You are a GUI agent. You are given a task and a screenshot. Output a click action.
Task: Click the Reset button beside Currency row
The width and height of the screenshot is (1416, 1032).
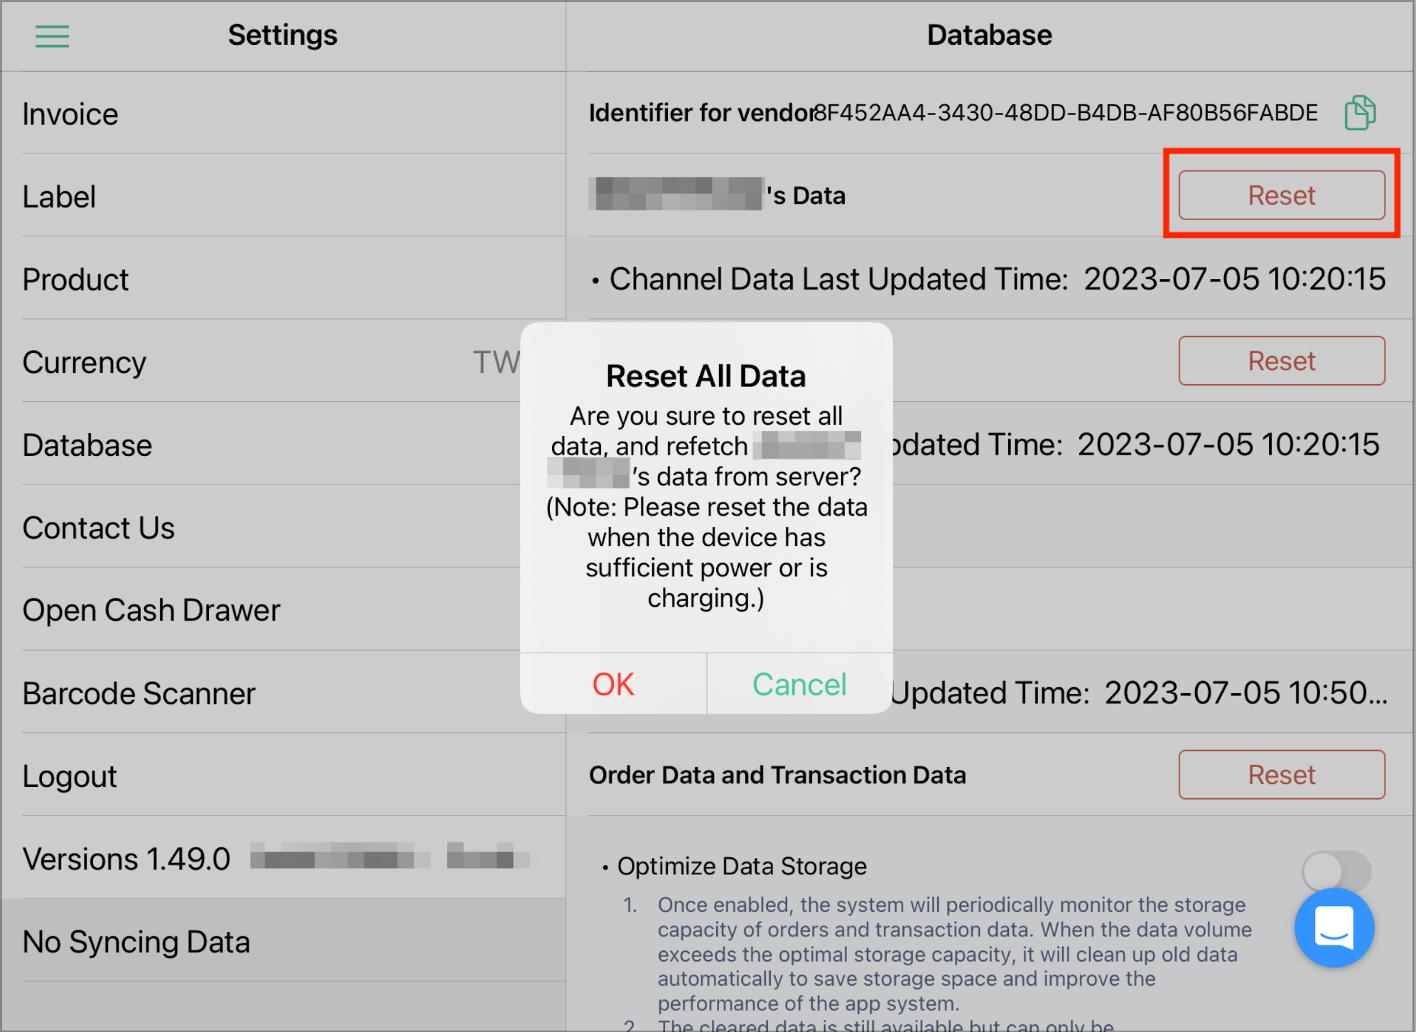coord(1281,361)
